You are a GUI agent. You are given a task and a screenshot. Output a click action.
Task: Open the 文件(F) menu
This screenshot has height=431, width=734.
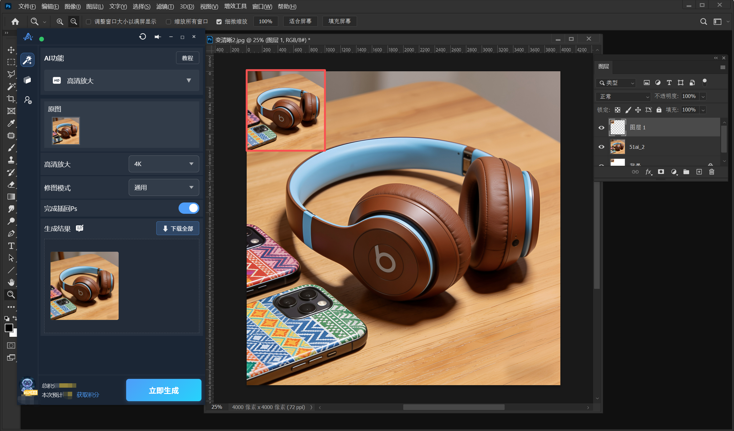coord(27,6)
